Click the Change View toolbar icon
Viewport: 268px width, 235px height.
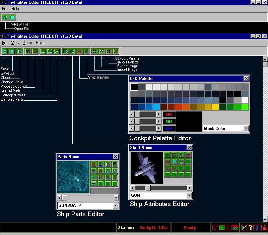(28, 51)
